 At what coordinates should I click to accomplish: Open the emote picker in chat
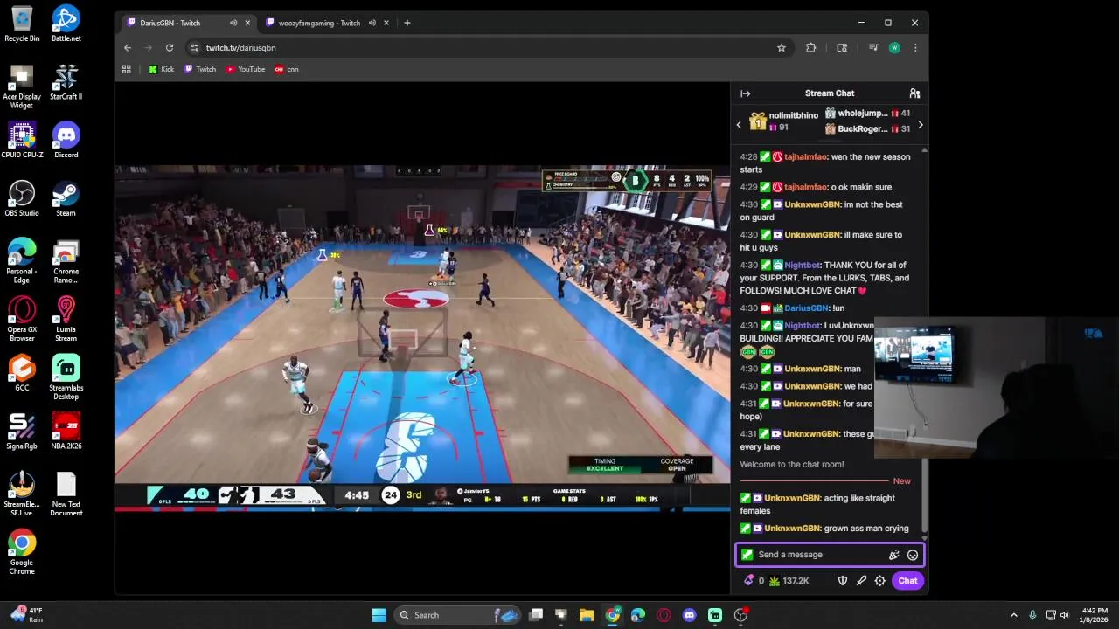coord(913,555)
